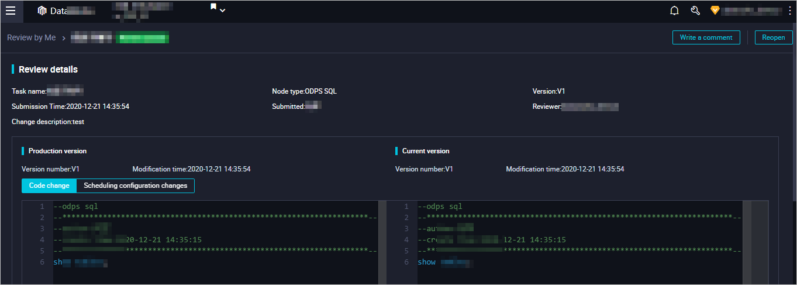The height and width of the screenshot is (285, 797).
Task: Go back to Review by Me breadcrumb
Action: pyautogui.click(x=32, y=37)
